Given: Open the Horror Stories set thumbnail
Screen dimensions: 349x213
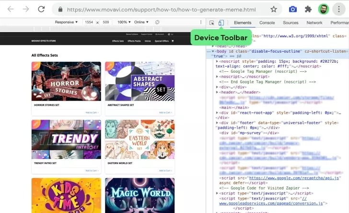Looking at the screenshot, I should (66, 81).
